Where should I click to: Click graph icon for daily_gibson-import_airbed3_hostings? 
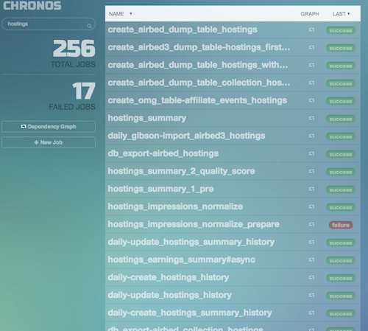[x=311, y=136]
